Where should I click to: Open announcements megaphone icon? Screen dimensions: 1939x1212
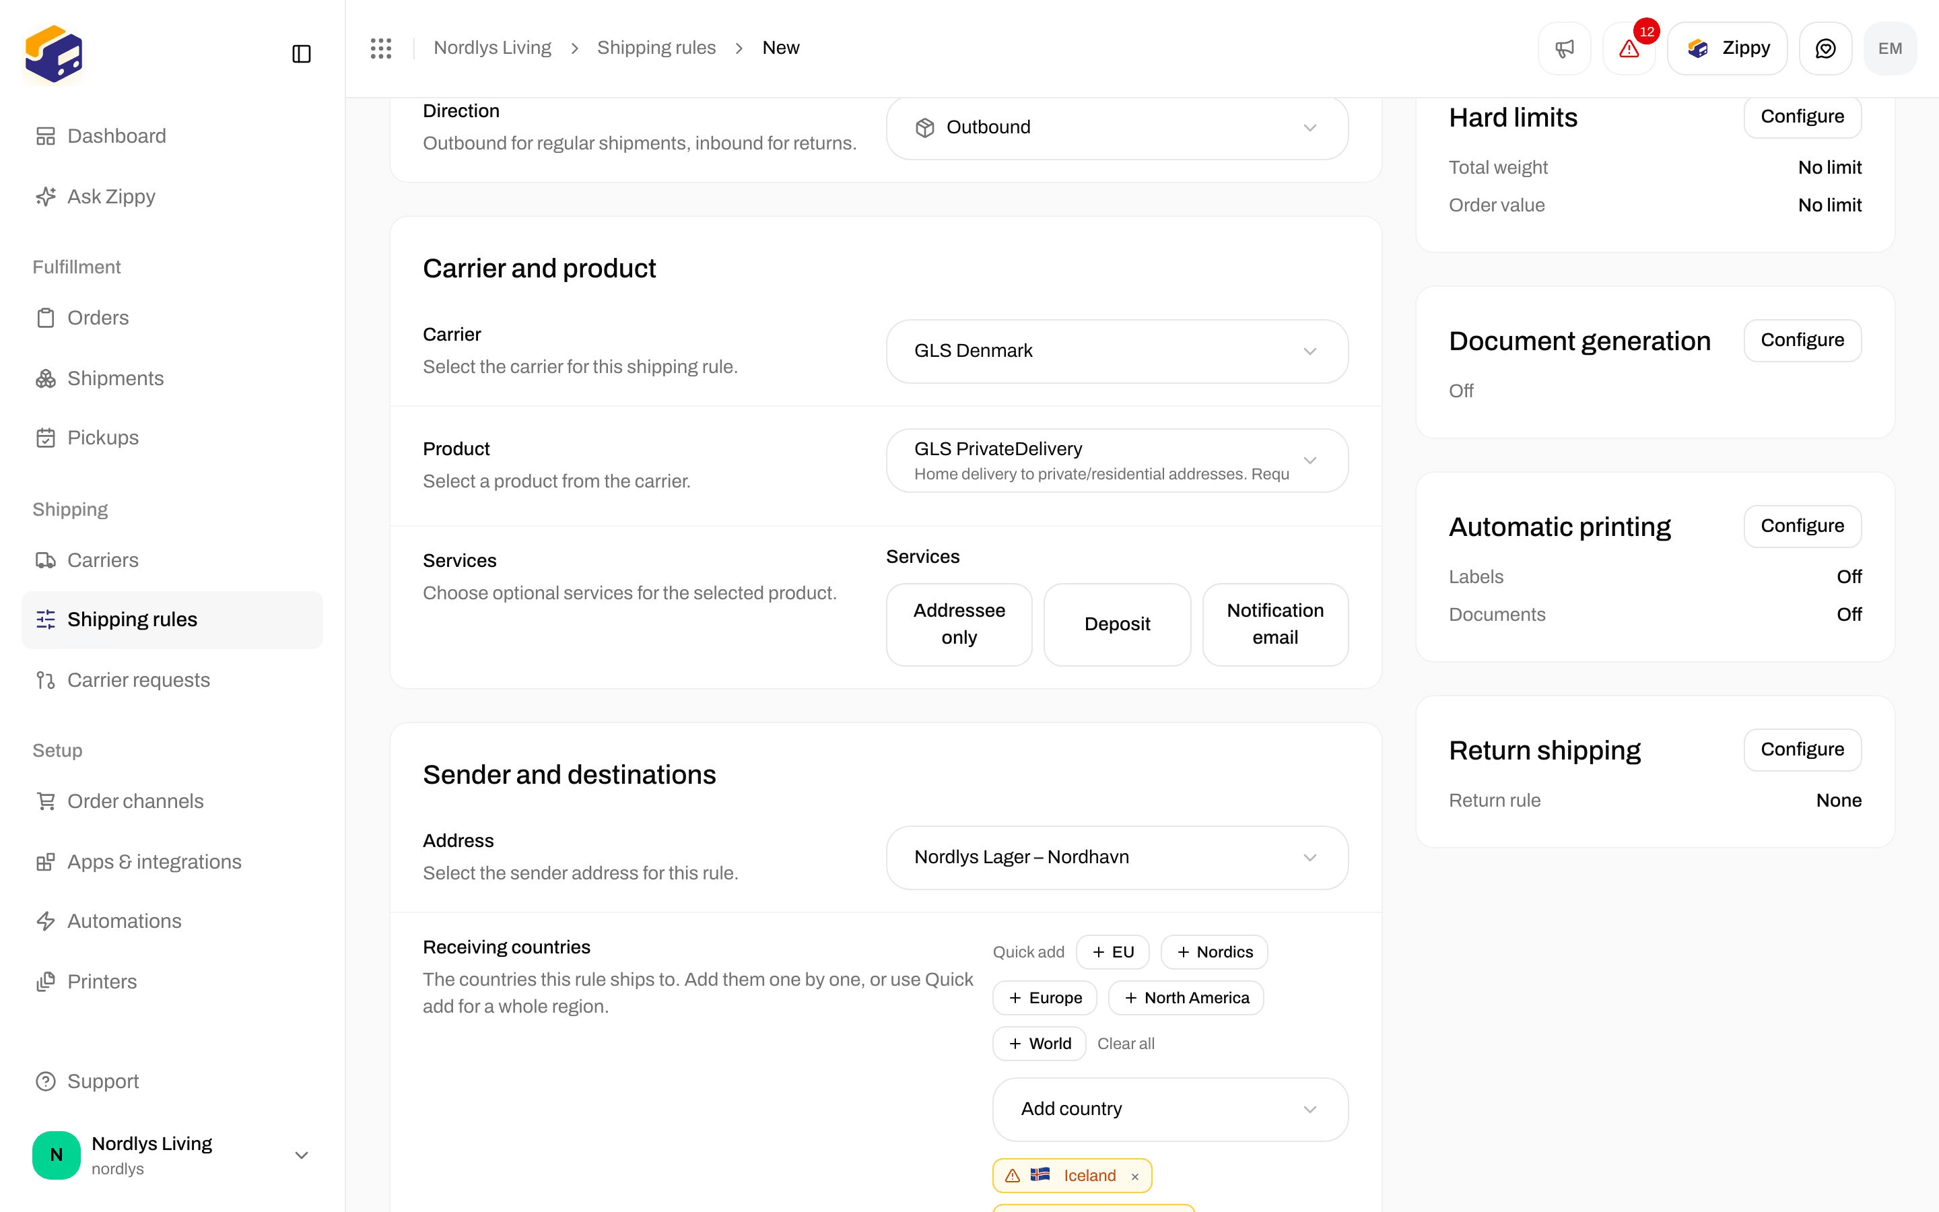point(1564,48)
